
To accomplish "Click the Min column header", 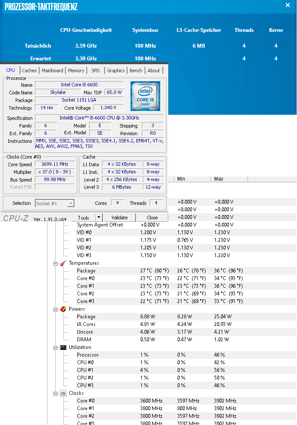I will [x=192, y=179].
